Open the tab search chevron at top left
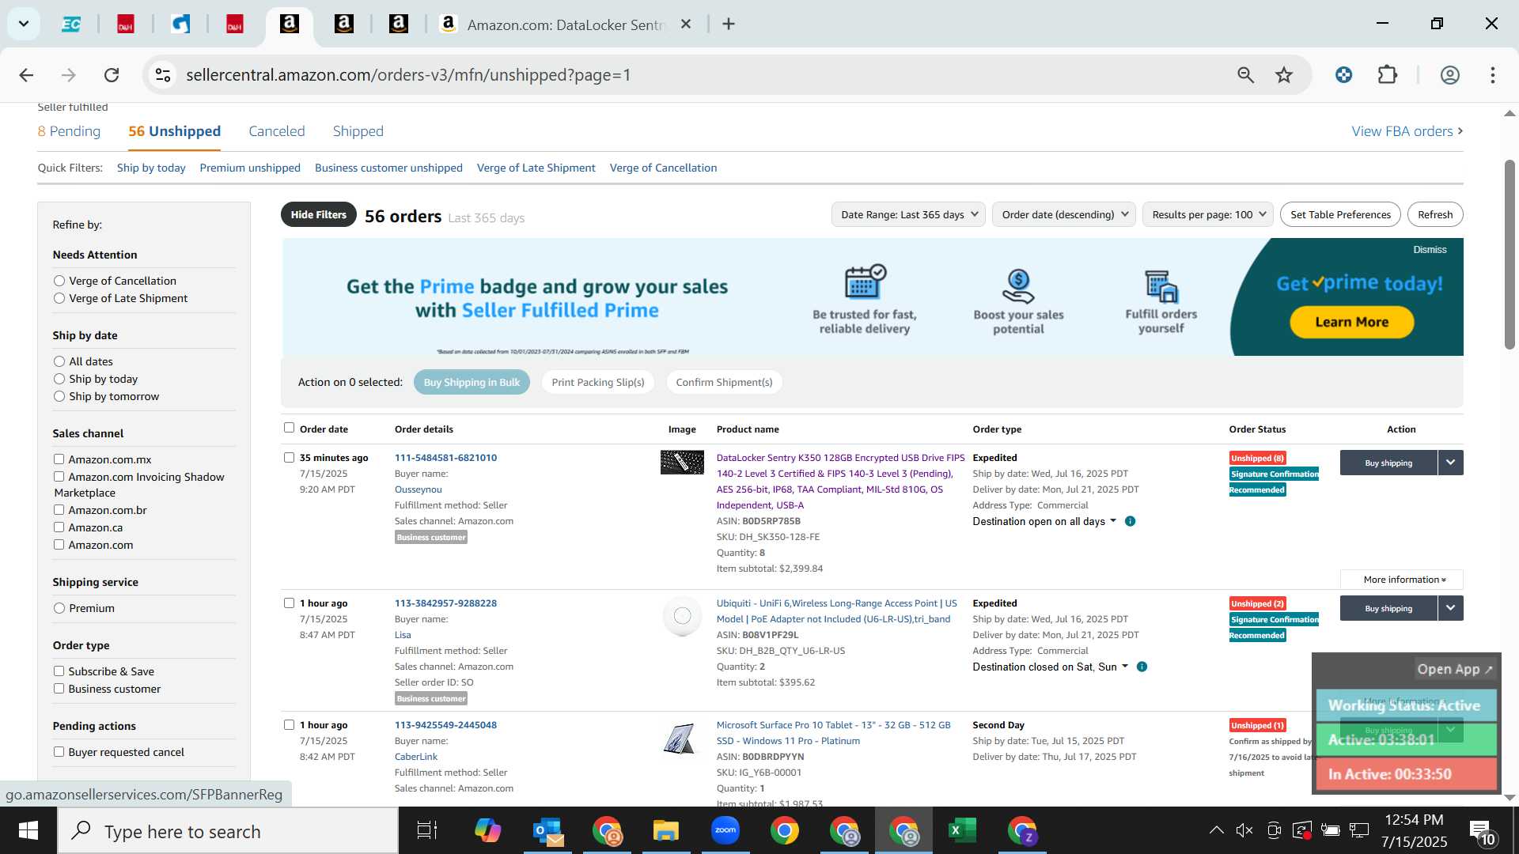The width and height of the screenshot is (1519, 854). click(x=24, y=24)
